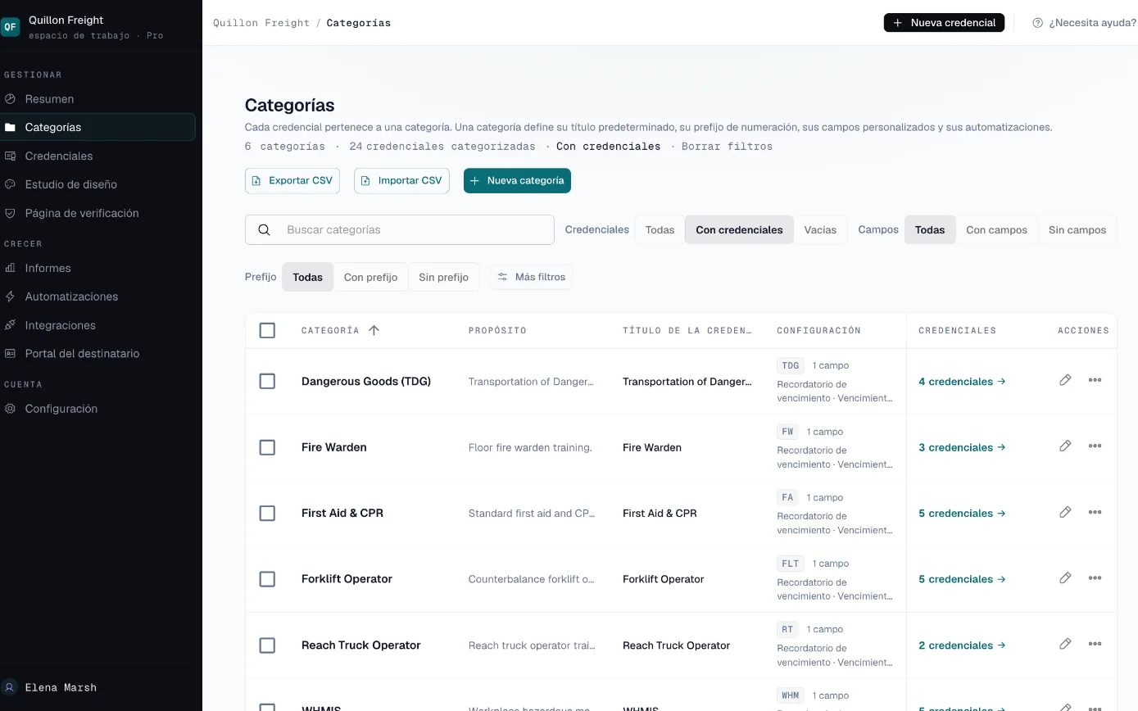
Task: Open 4 credenciales link for Dangerous Goods
Action: click(962, 381)
